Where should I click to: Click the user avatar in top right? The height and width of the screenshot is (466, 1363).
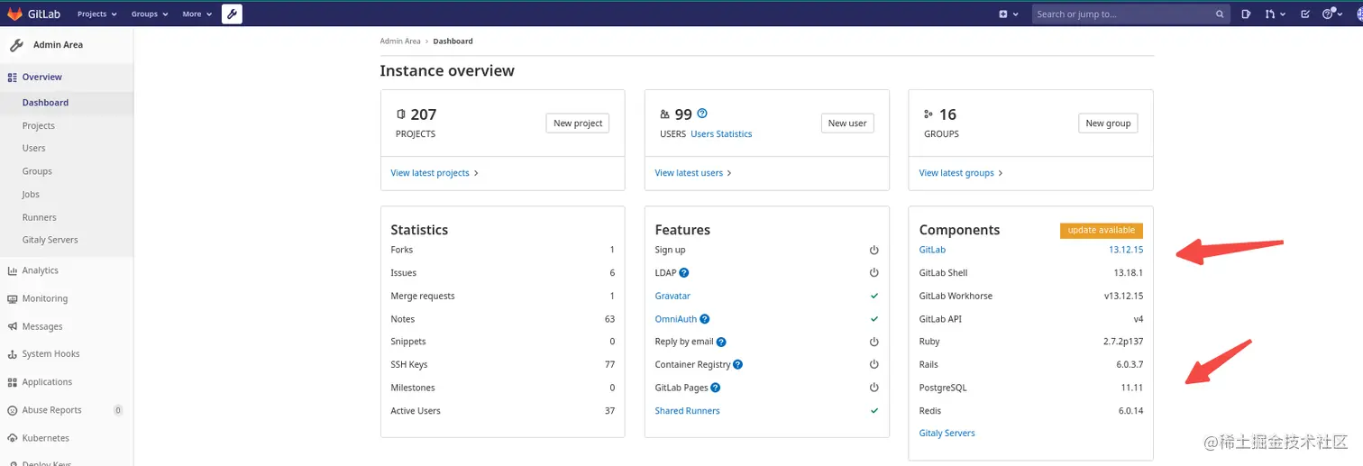tap(1358, 14)
